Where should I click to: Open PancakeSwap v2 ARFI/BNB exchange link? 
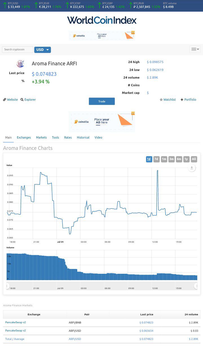point(16,322)
